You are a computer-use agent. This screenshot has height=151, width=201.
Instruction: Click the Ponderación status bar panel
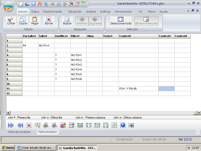(x=125, y=139)
